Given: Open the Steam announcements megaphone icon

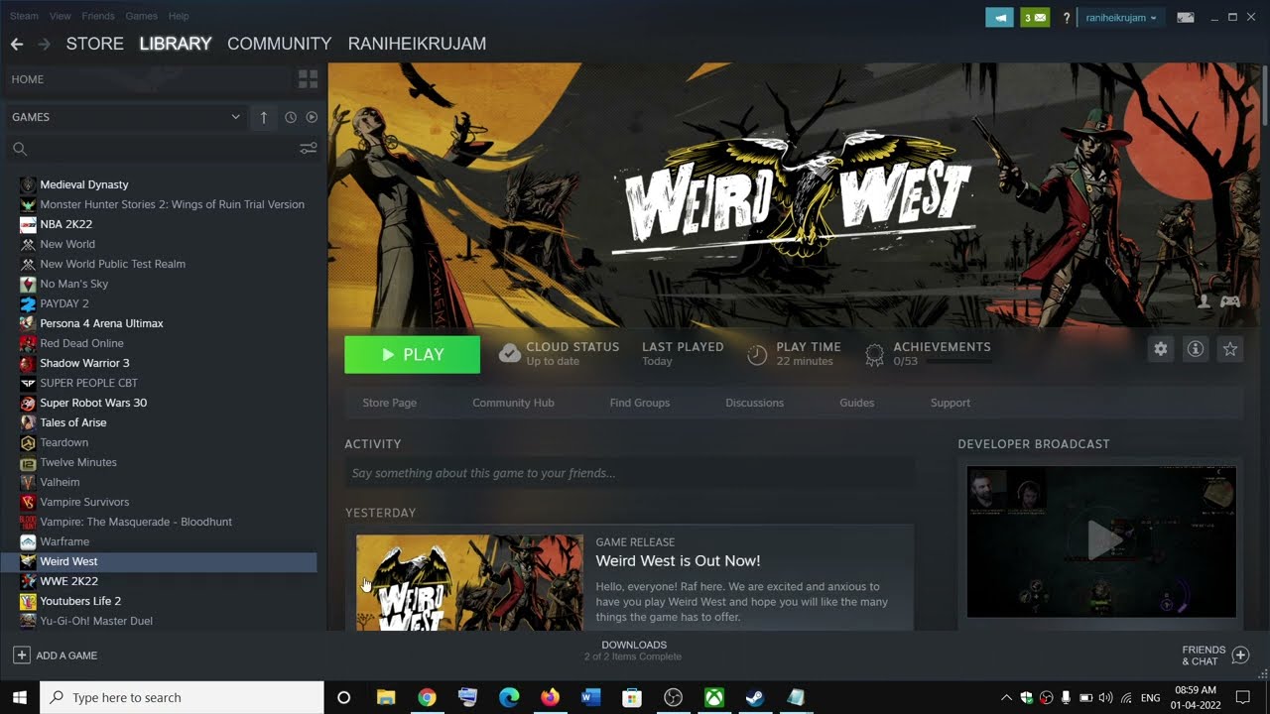Looking at the screenshot, I should [999, 18].
